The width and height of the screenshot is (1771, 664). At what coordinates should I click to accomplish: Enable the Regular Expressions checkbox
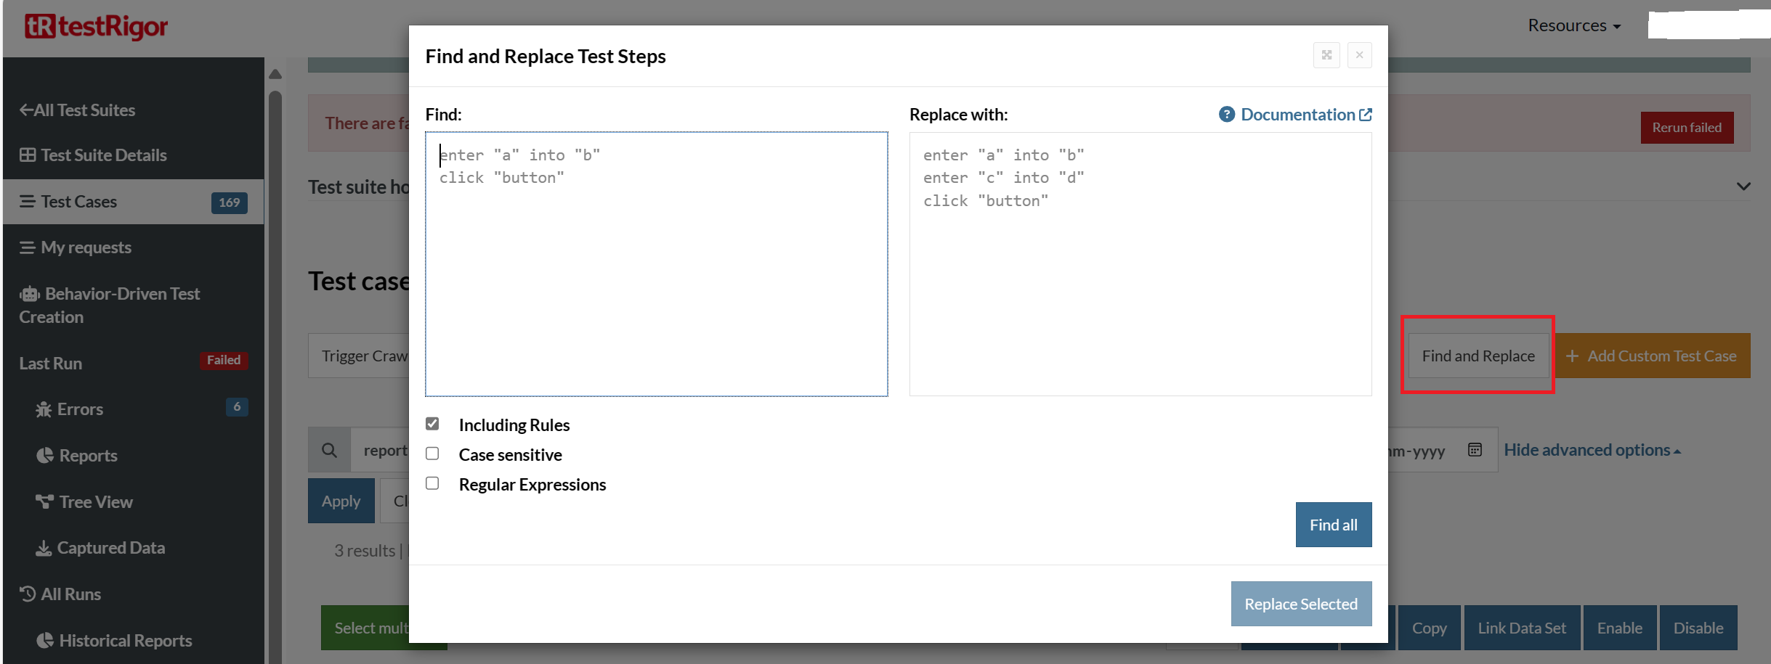(x=432, y=483)
